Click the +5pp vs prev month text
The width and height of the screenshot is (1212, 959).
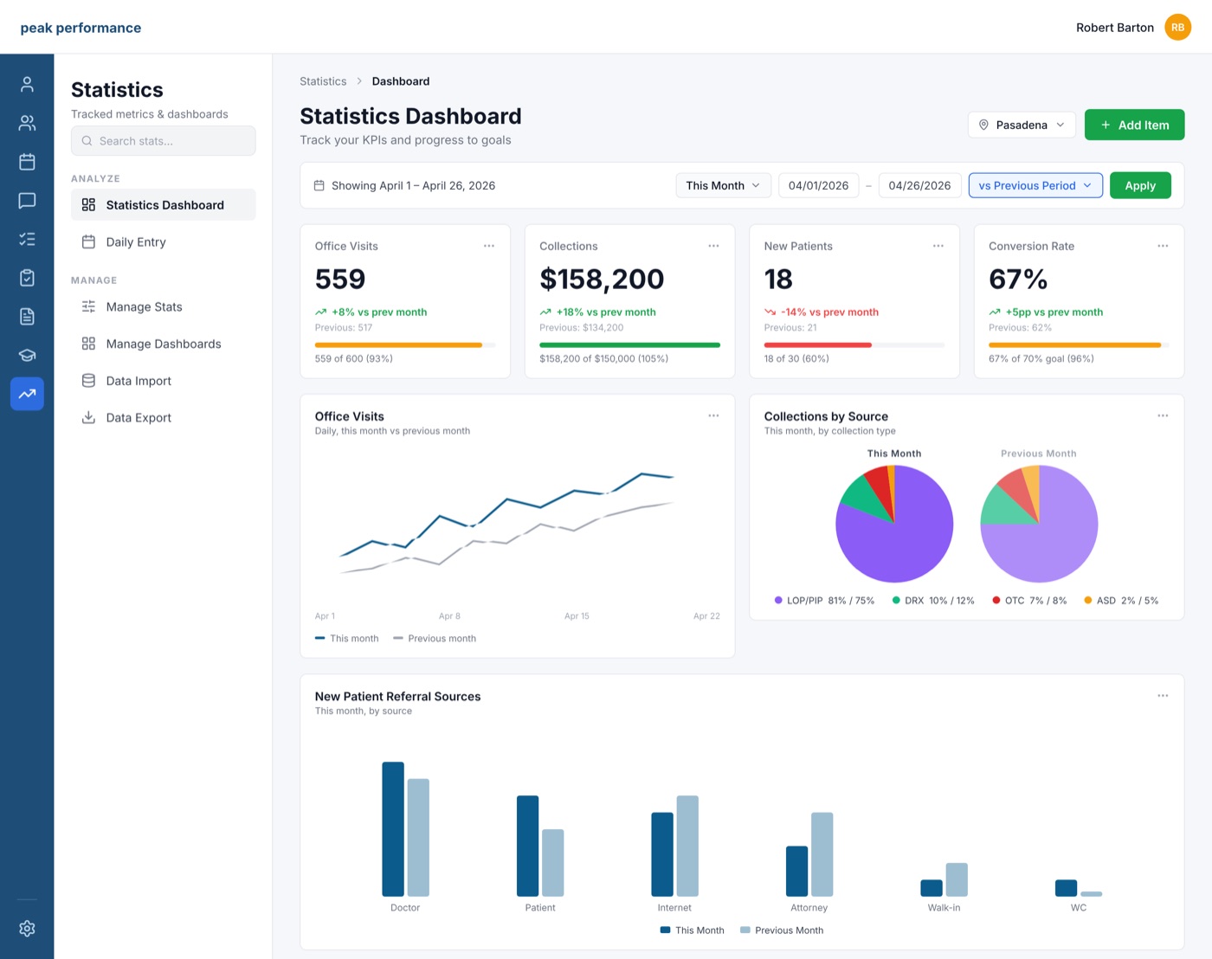pyautogui.click(x=1054, y=312)
